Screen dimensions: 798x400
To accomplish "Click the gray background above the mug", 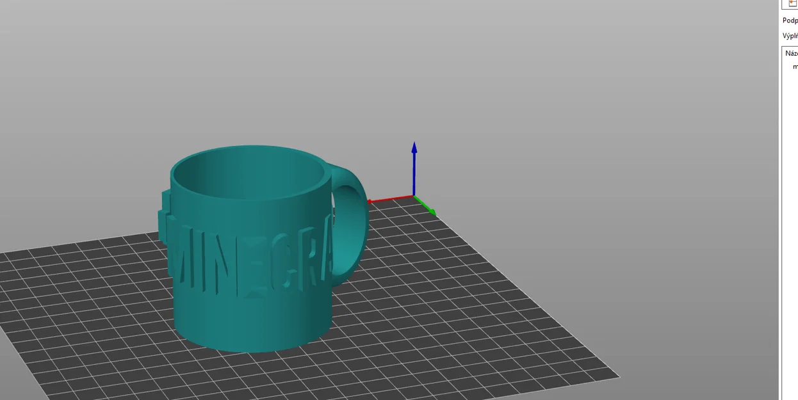I will click(256, 70).
